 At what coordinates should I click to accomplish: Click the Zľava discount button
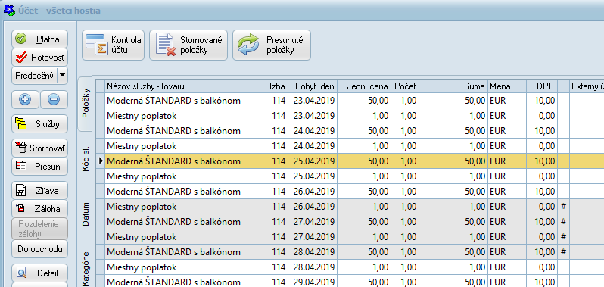[x=39, y=190]
